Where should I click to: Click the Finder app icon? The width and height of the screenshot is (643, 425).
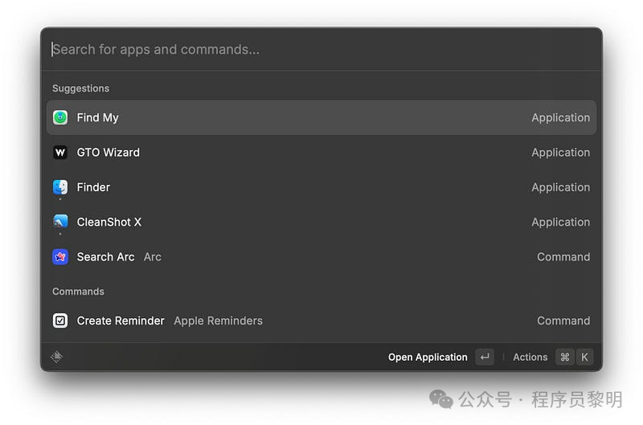click(60, 187)
